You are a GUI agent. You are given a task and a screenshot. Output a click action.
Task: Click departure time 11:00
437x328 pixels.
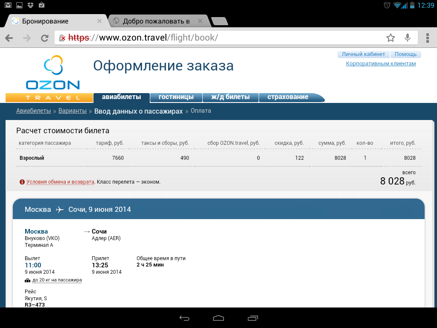[x=33, y=265]
